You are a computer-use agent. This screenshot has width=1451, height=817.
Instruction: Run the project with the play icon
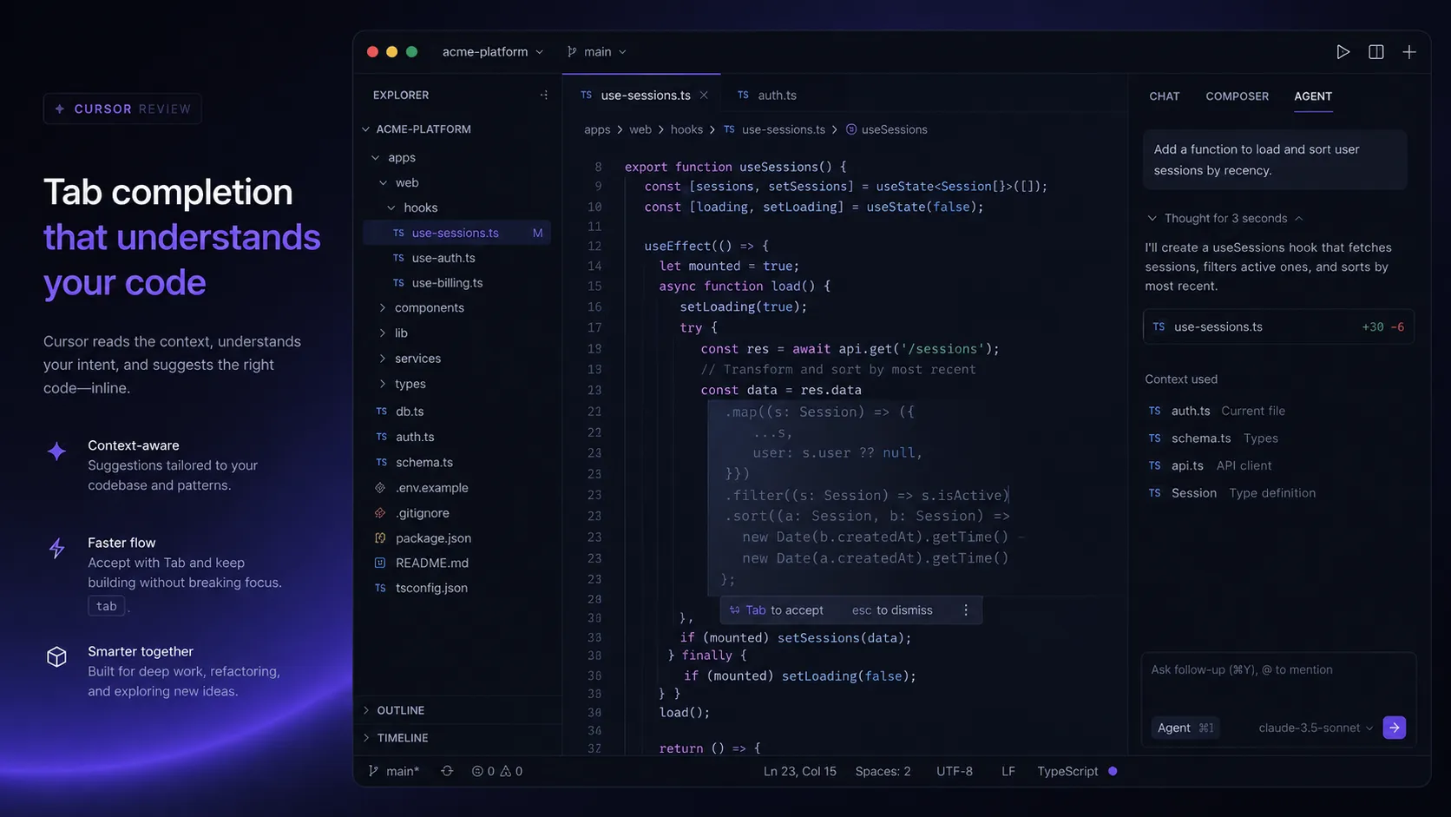pyautogui.click(x=1343, y=52)
